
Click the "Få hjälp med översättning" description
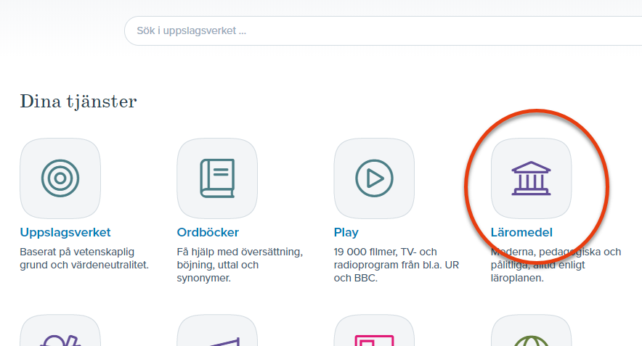pyautogui.click(x=240, y=265)
